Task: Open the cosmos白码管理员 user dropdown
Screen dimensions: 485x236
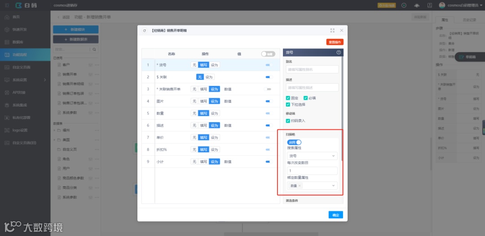Action: pyautogui.click(x=465, y=5)
